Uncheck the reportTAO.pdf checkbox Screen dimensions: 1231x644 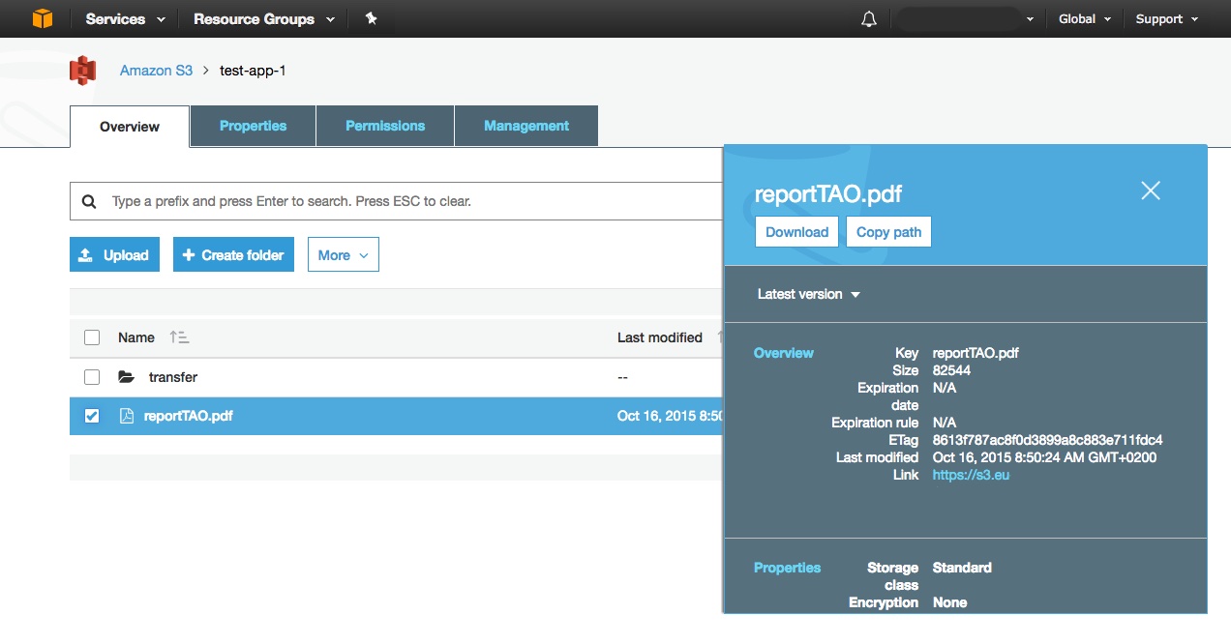click(x=92, y=416)
